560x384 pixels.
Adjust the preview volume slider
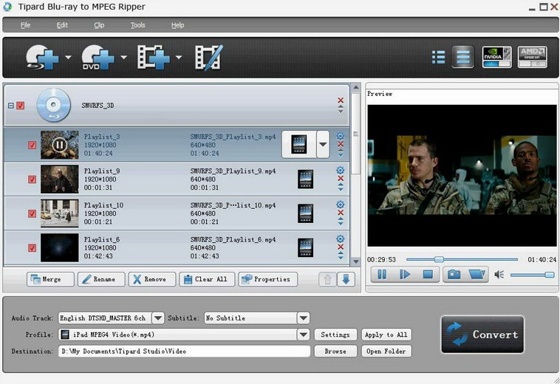click(532, 275)
